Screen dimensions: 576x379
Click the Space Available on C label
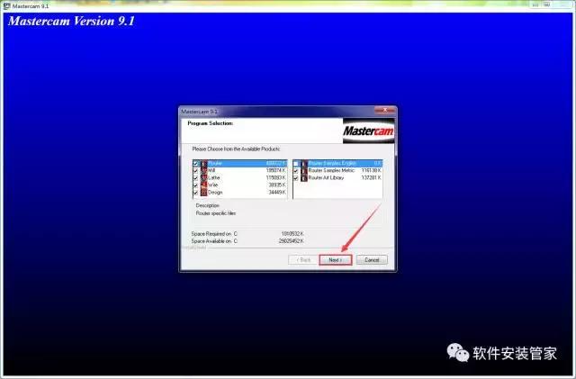click(214, 241)
